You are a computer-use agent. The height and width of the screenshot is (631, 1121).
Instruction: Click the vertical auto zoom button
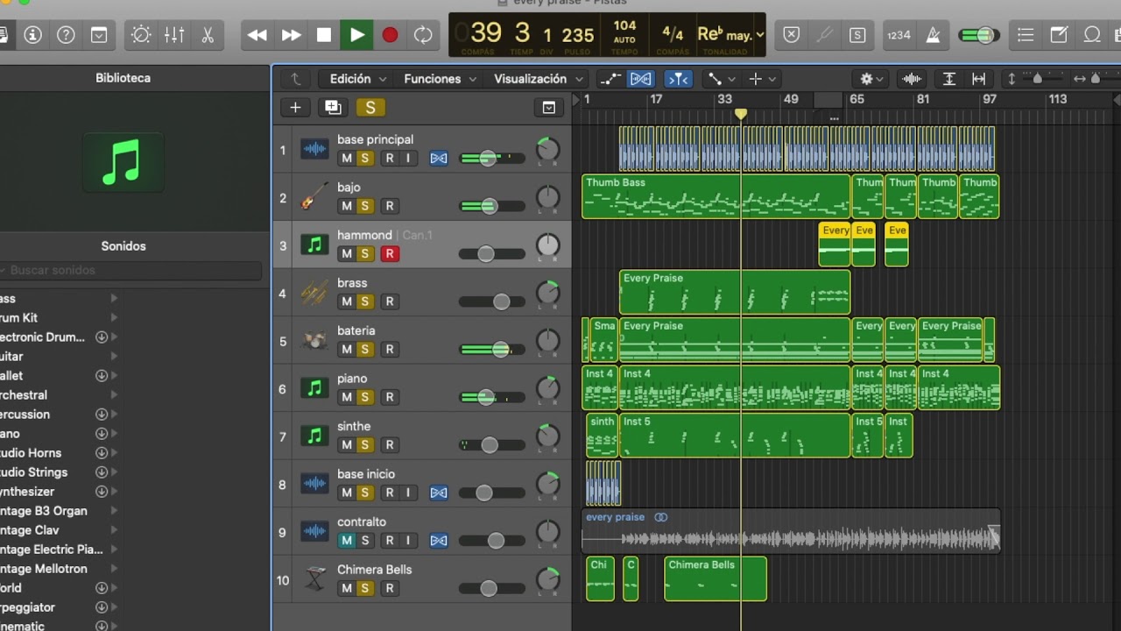click(x=948, y=79)
